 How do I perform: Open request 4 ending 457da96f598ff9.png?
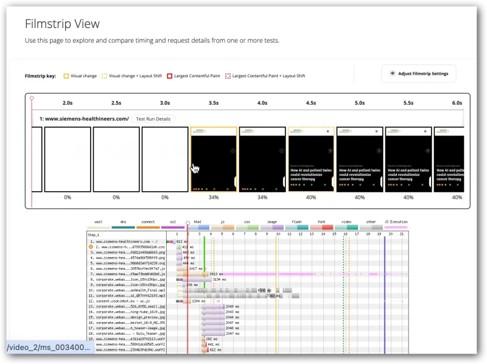[x=127, y=257]
